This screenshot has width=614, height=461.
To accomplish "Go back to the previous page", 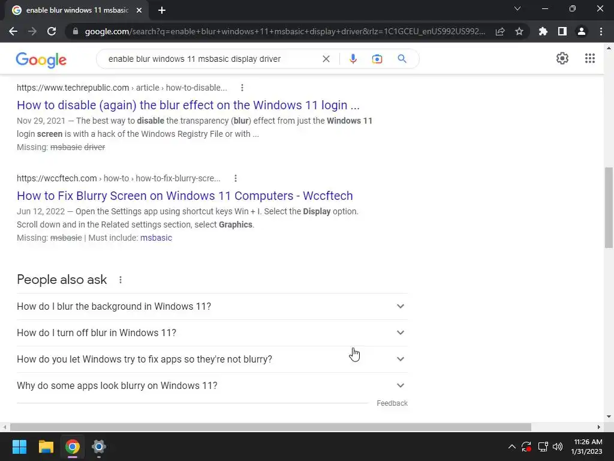I will pyautogui.click(x=13, y=31).
